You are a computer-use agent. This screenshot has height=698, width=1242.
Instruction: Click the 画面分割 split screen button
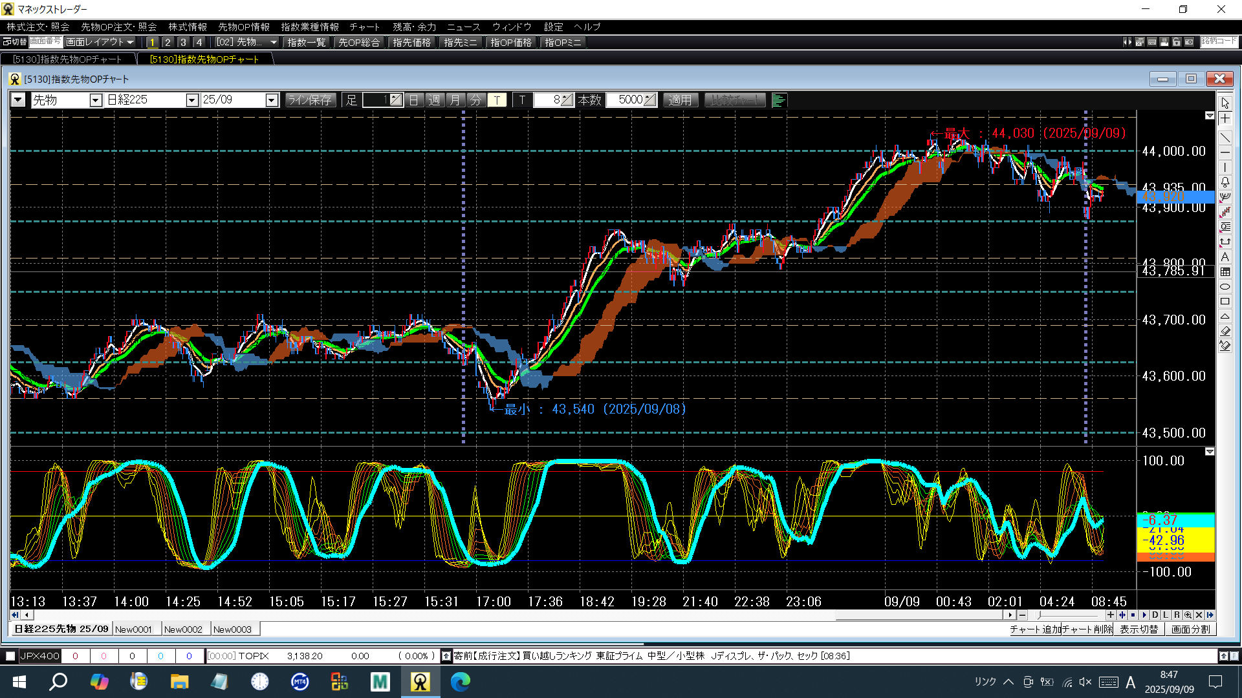point(1190,629)
